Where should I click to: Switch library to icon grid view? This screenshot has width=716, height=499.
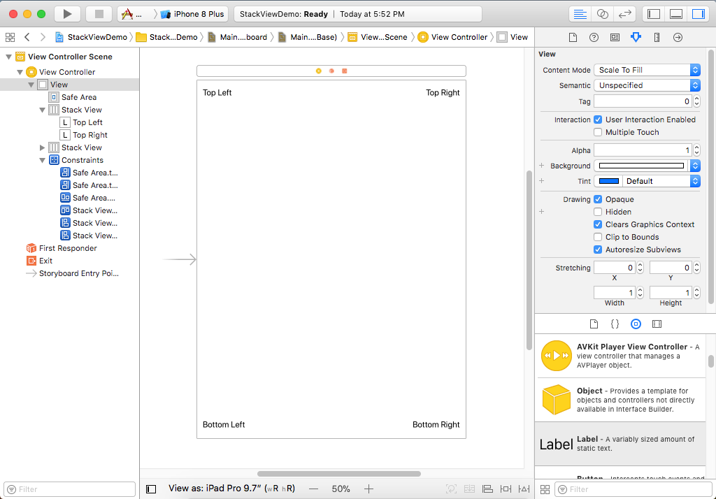click(x=545, y=489)
